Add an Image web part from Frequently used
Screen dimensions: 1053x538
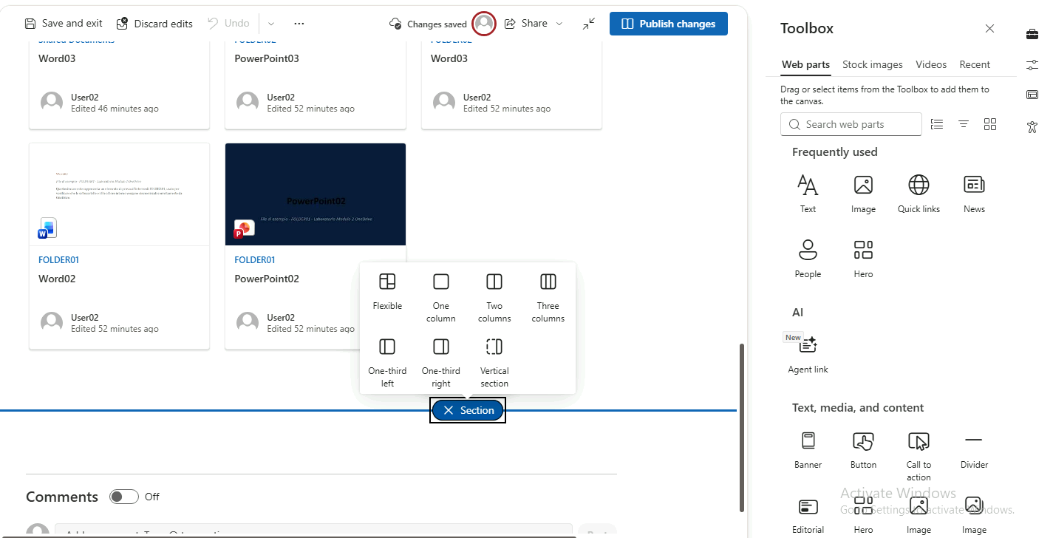click(863, 194)
